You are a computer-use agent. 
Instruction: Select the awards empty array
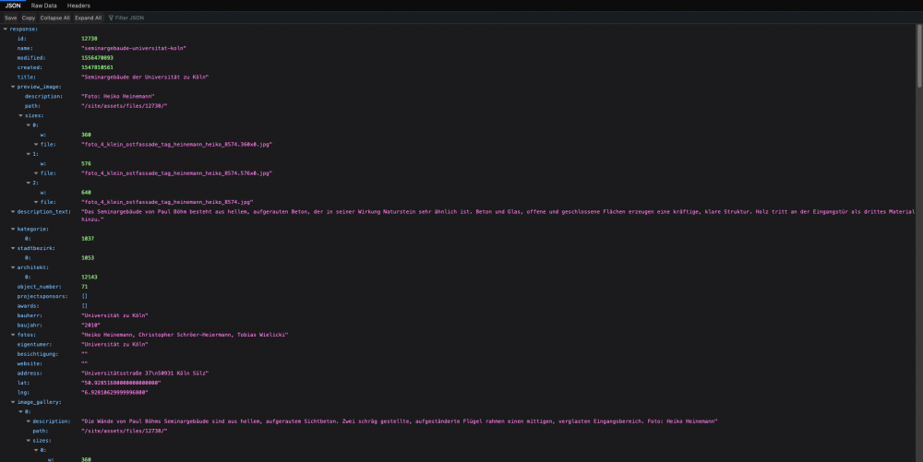[x=84, y=305]
